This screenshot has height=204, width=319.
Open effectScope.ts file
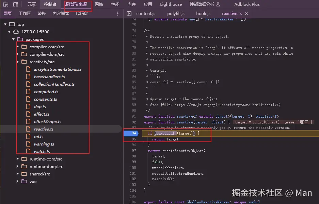[47, 122]
